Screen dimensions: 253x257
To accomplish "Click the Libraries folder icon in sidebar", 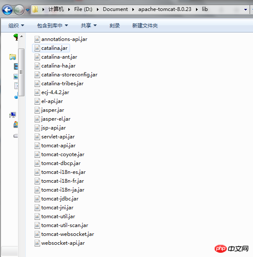I will tap(13, 57).
